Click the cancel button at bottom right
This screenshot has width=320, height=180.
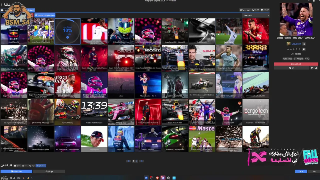314,171
